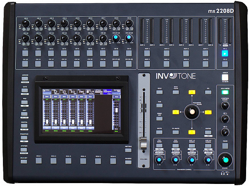Toggle the FX MUTE button
Screen dimensions: 249x186
pyautogui.click(x=176, y=132)
